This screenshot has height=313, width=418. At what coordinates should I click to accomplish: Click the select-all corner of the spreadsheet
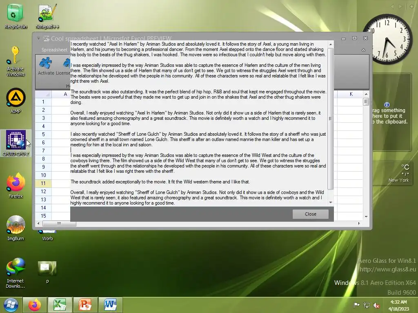tap(43, 94)
